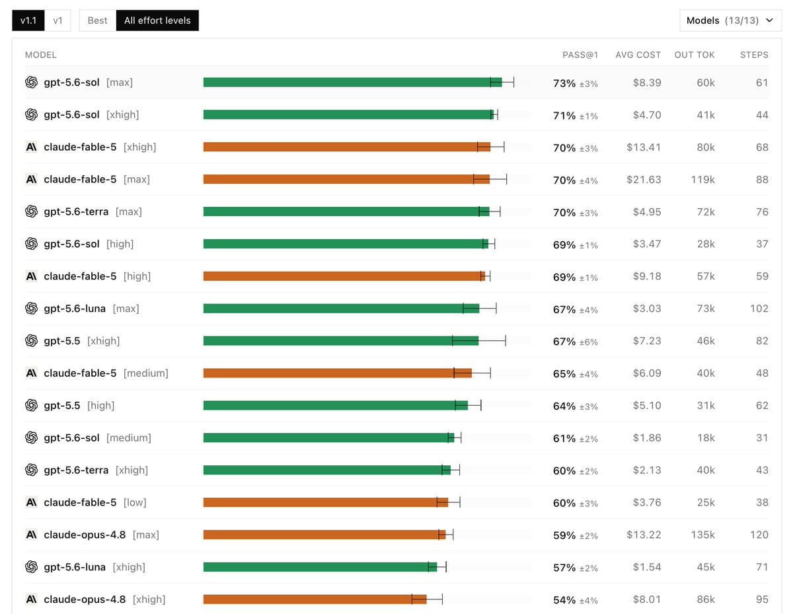
Task: Click the STEPS column header
Action: 754,55
